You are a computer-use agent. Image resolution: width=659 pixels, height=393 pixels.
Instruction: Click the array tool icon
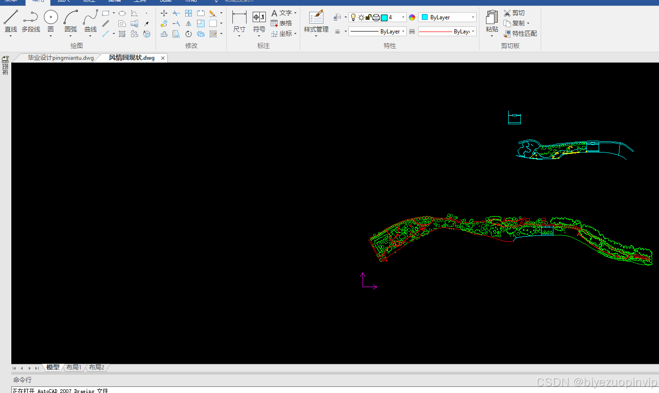(189, 13)
